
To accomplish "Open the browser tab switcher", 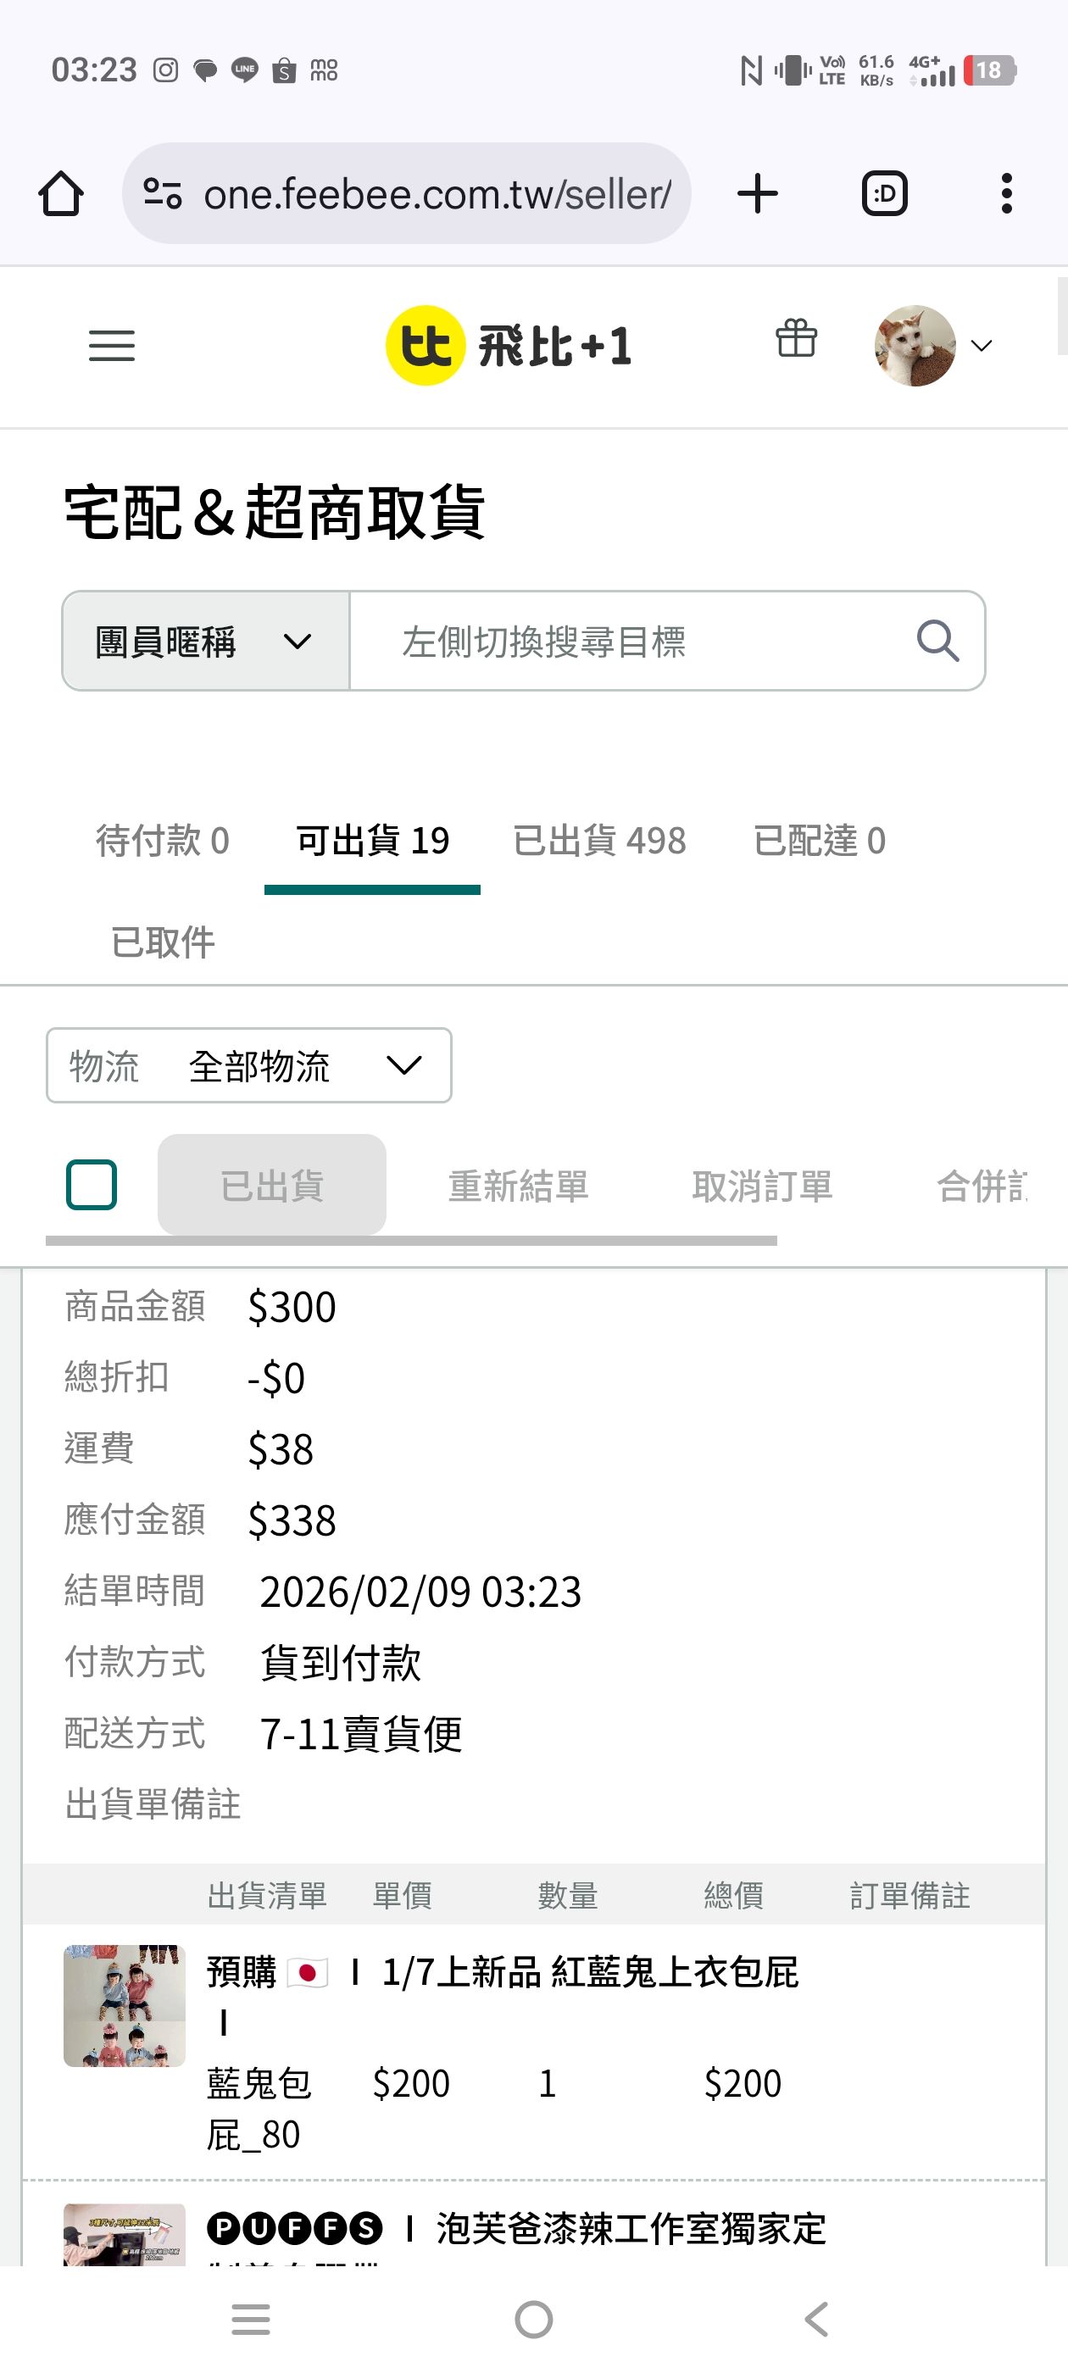I will click(885, 193).
